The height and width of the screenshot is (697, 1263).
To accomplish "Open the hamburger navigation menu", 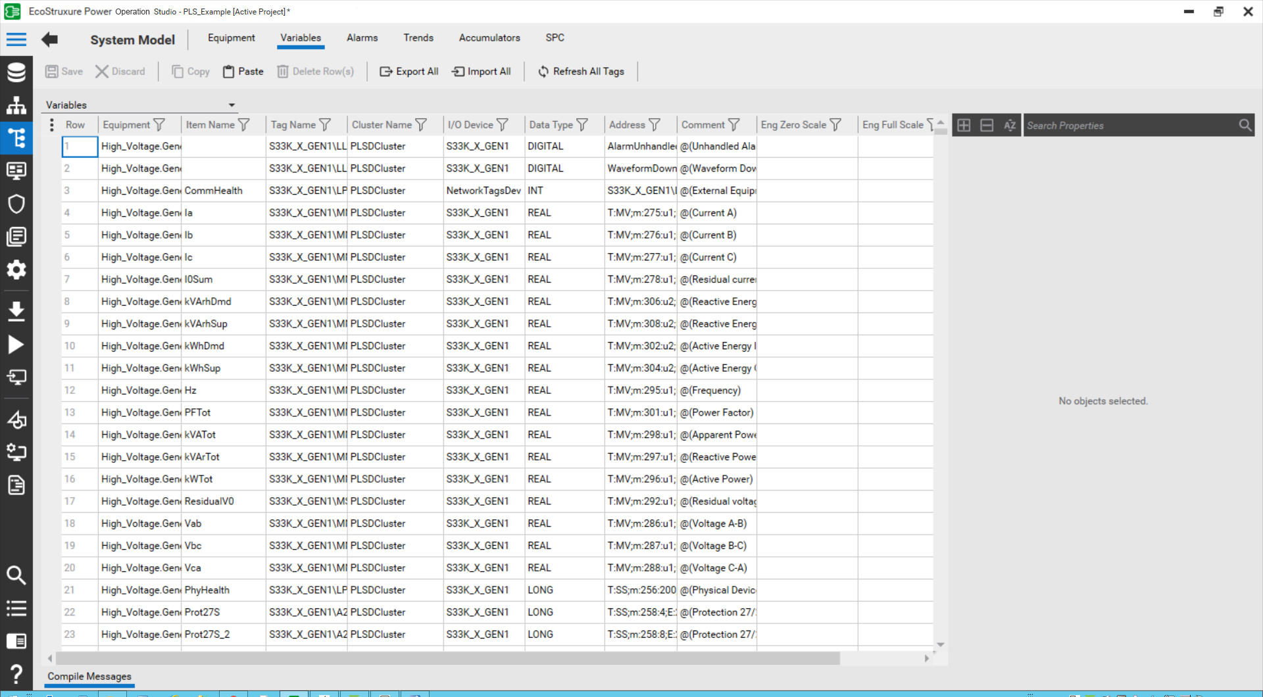I will tap(16, 39).
